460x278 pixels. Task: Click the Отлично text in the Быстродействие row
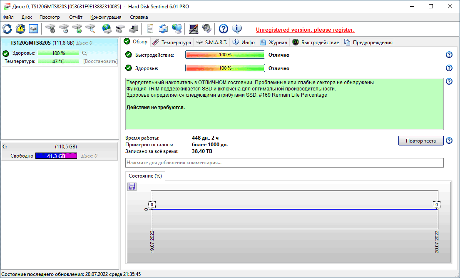click(x=278, y=55)
